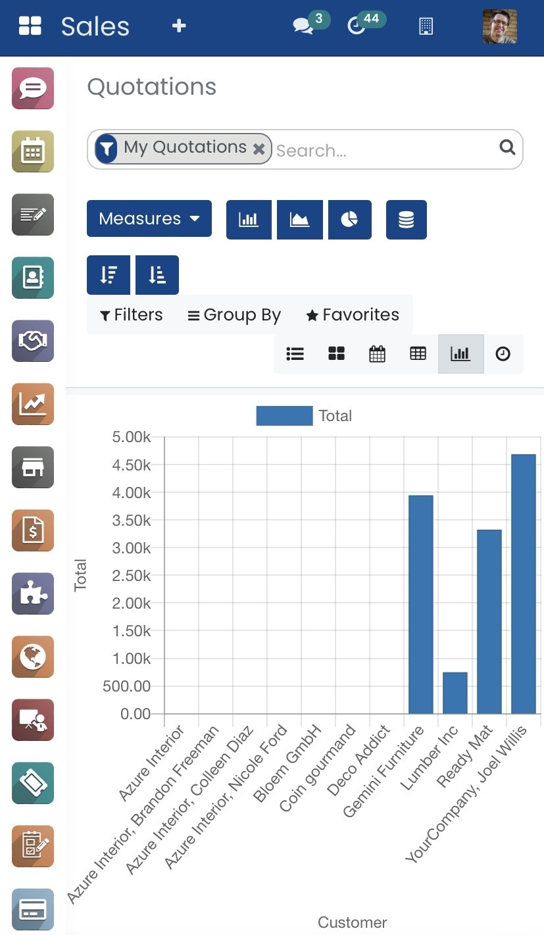Open the Filters dropdown

pos(132,315)
